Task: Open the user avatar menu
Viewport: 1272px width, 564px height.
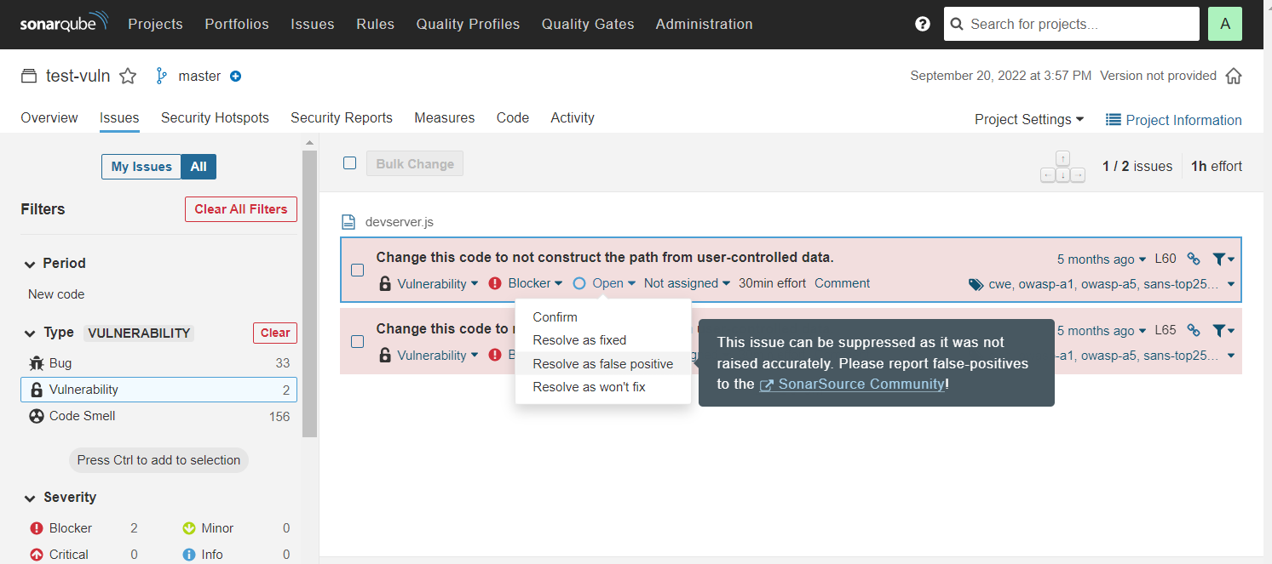Action: tap(1224, 24)
